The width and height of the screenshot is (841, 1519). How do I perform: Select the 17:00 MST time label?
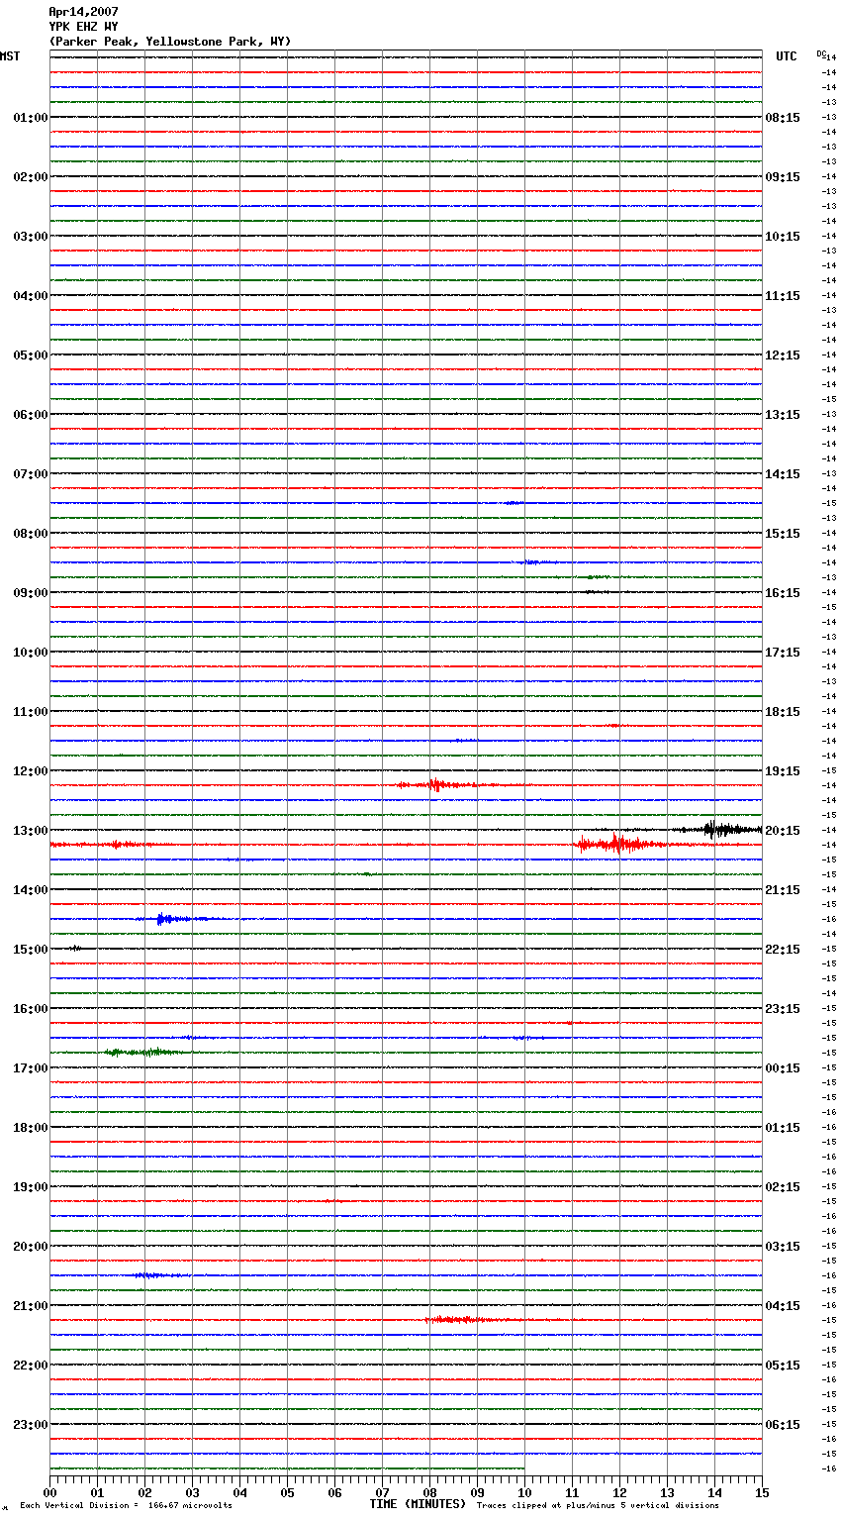[30, 1068]
